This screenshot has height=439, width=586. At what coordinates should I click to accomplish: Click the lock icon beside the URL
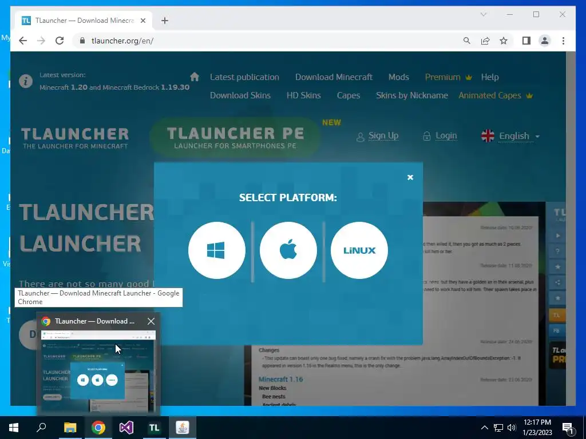coord(82,41)
